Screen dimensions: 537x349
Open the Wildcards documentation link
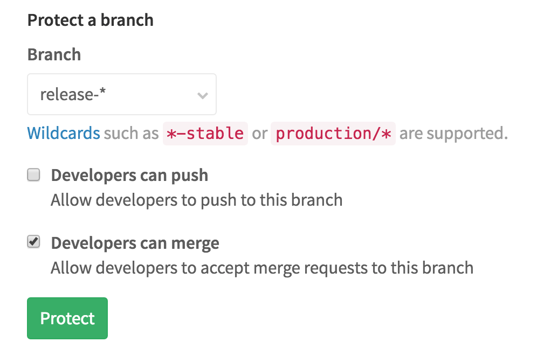tap(63, 133)
